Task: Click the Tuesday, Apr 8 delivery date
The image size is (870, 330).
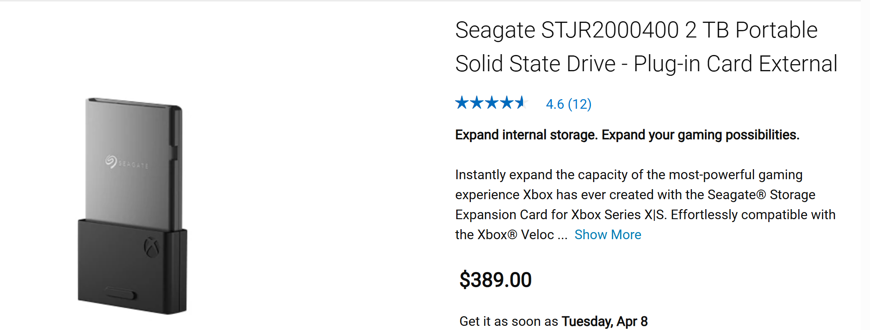Action: coord(604,322)
